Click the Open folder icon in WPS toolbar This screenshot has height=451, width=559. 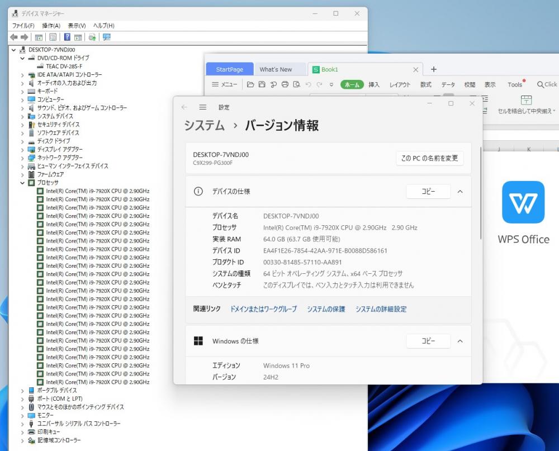(250, 84)
